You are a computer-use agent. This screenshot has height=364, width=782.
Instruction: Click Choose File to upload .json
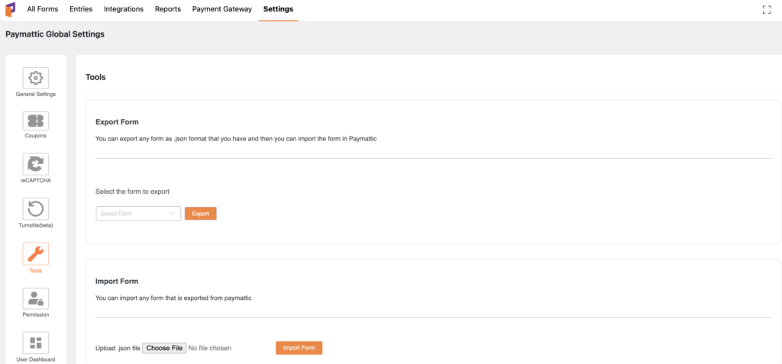click(x=164, y=348)
